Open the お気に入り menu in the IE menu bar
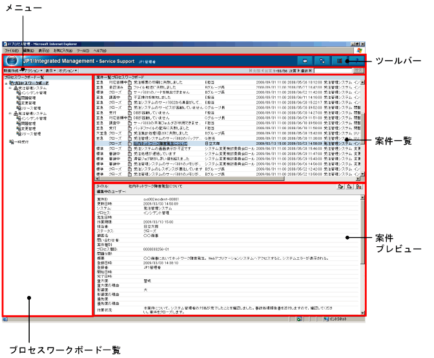Screen dimensions: 434x358 [x=63, y=50]
